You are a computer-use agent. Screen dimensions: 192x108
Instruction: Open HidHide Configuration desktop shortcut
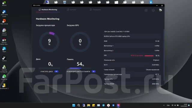(x=4, y=69)
